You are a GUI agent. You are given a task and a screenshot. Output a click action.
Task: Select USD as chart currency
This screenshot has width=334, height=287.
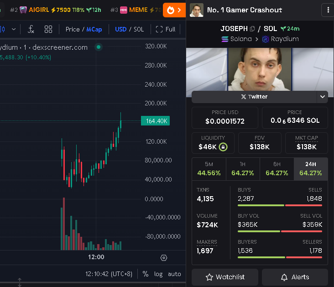[x=121, y=29]
